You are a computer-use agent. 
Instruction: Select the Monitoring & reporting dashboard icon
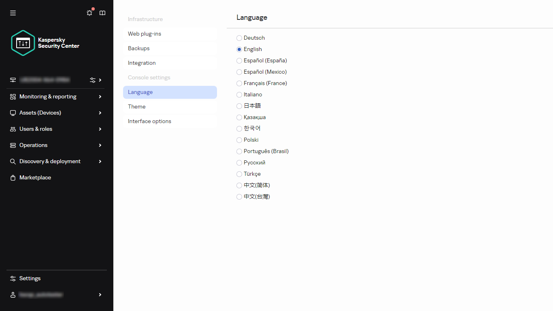pos(13,96)
